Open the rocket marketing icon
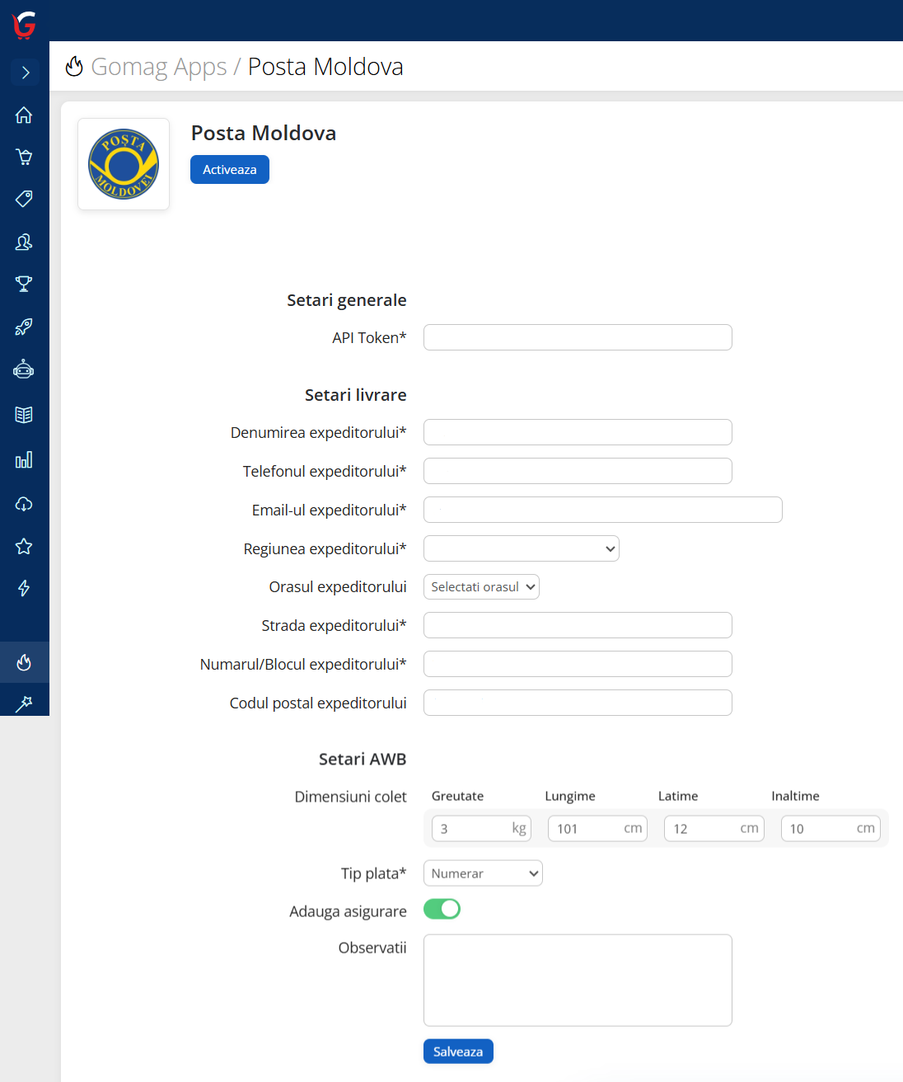Image resolution: width=903 pixels, height=1082 pixels. coord(24,327)
